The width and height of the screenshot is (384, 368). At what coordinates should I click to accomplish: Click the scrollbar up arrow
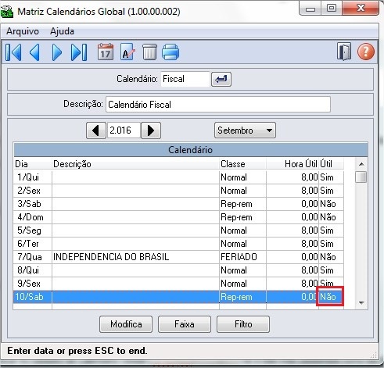[361, 164]
